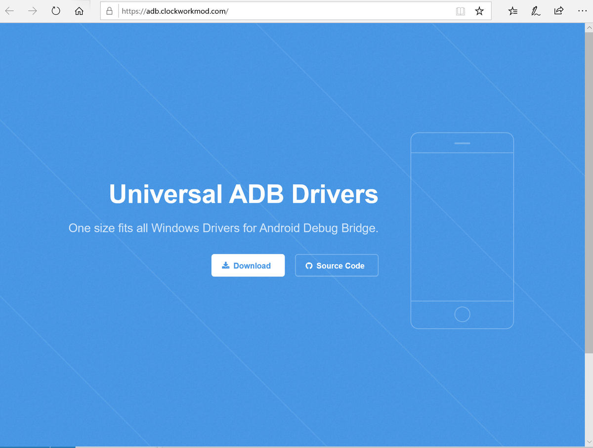Open the browser home page
The height and width of the screenshot is (448, 593).
coord(79,11)
